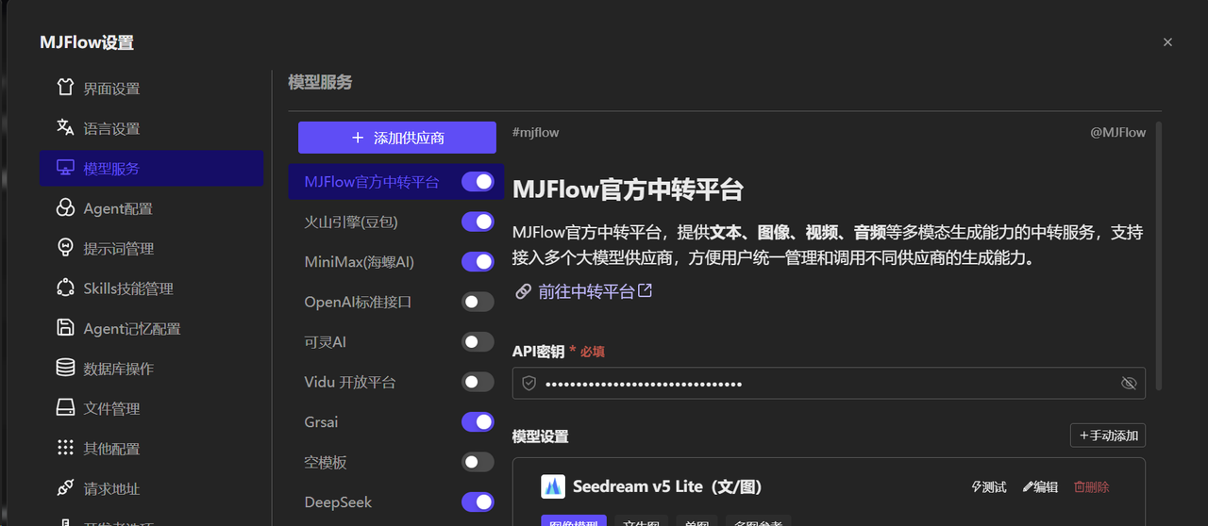Image resolution: width=1208 pixels, height=526 pixels.
Task: Select DeepSeek provider row
Action: [396, 502]
